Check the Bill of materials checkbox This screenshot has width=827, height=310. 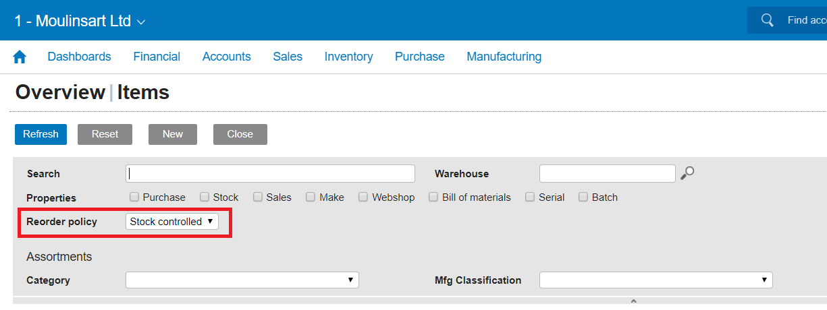coord(433,197)
